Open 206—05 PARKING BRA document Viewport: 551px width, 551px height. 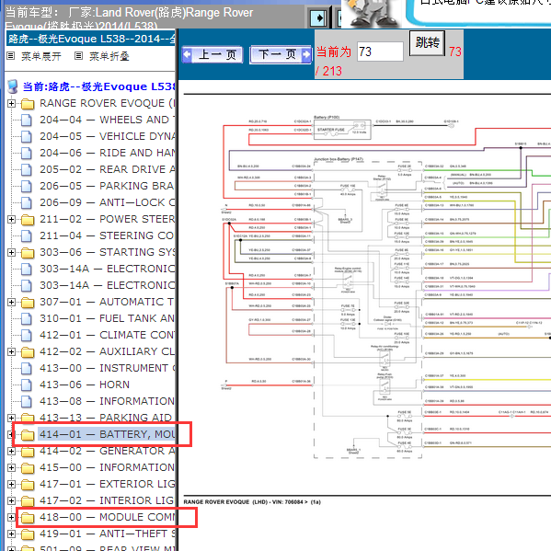pyautogui.click(x=108, y=186)
